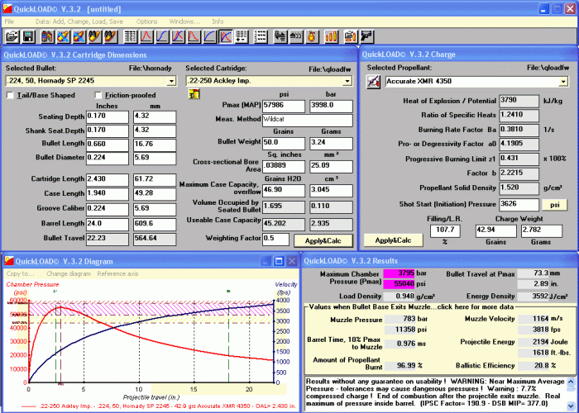Screen dimensions: 579x413
Task: Open the Options menu
Action: (146, 21)
